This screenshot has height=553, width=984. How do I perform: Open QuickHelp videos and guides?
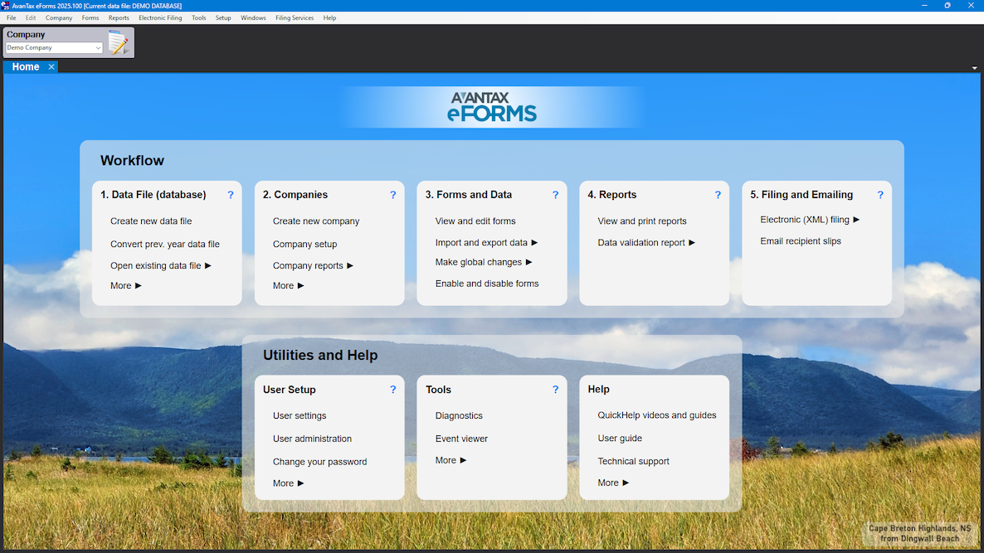(x=657, y=415)
